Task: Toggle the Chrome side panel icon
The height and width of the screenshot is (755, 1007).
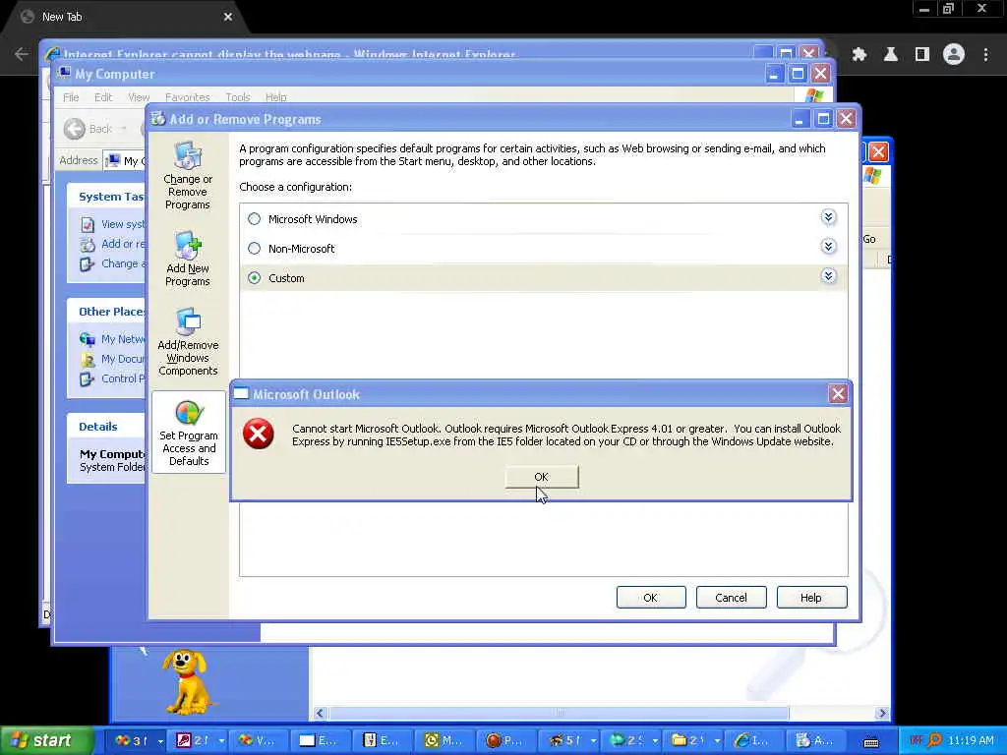Action: click(x=921, y=55)
